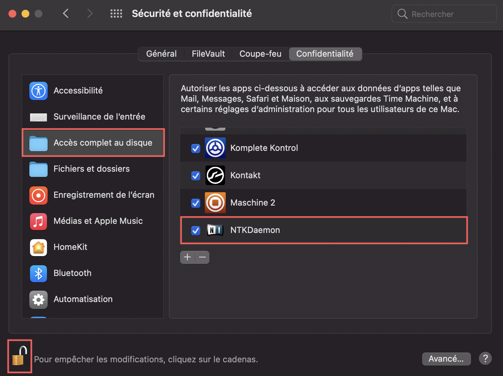Click the Bluetooth sidebar icon
The height and width of the screenshot is (376, 503).
coord(38,273)
